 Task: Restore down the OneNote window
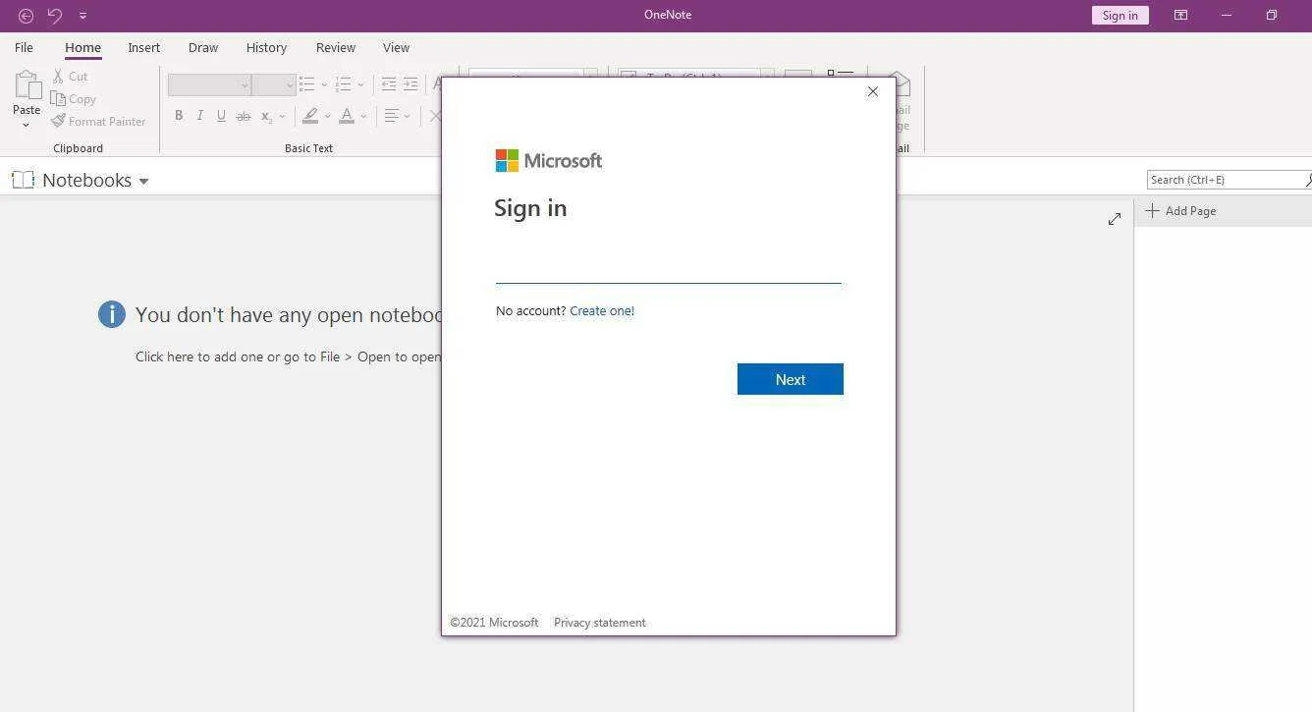pos(1272,15)
